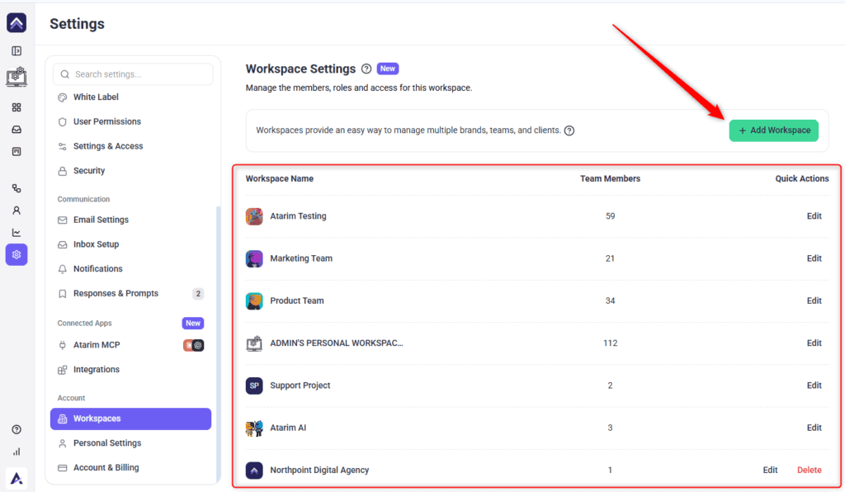
Task: Click the info icon after brands, teams, and clients
Action: [x=569, y=130]
